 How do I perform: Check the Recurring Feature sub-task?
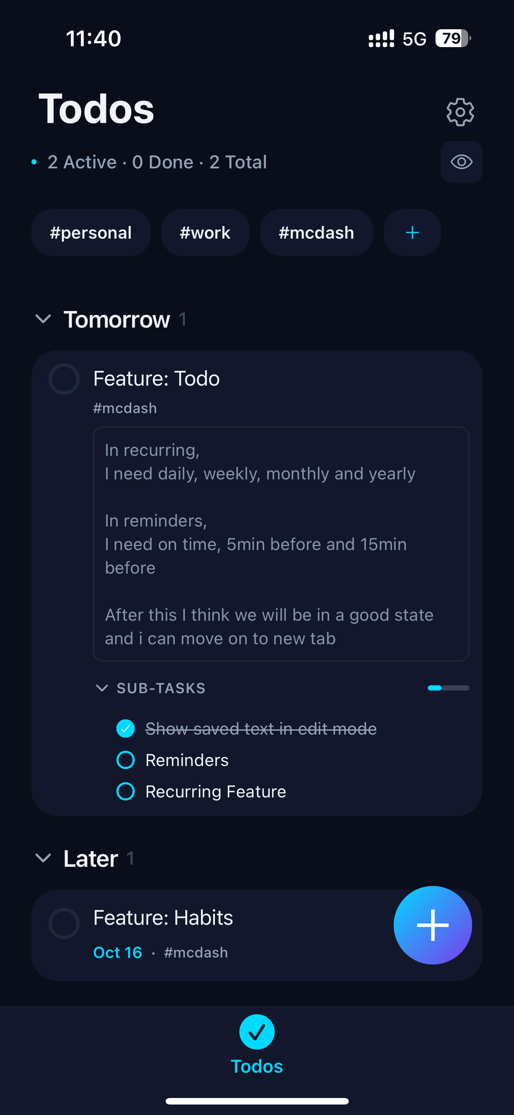(x=126, y=791)
